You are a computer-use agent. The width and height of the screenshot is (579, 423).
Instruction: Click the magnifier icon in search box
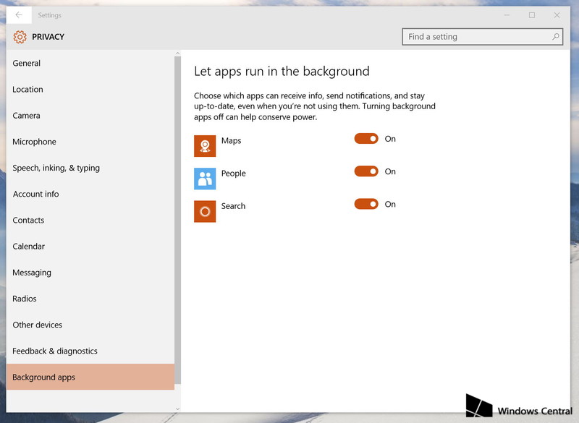pos(556,37)
